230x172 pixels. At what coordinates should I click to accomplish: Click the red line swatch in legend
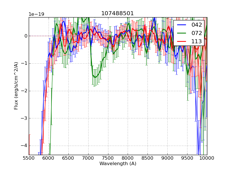(x=182, y=41)
